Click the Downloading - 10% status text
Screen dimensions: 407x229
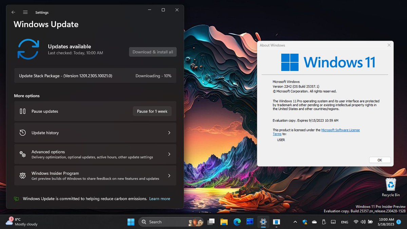tap(153, 76)
